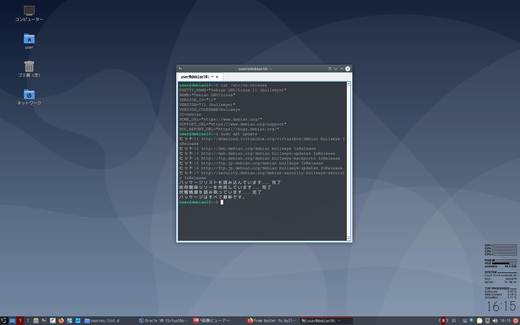520x325 pixels.
Task: Click the VirtualBox process entry in Conky
Action: pyautogui.click(x=500, y=297)
